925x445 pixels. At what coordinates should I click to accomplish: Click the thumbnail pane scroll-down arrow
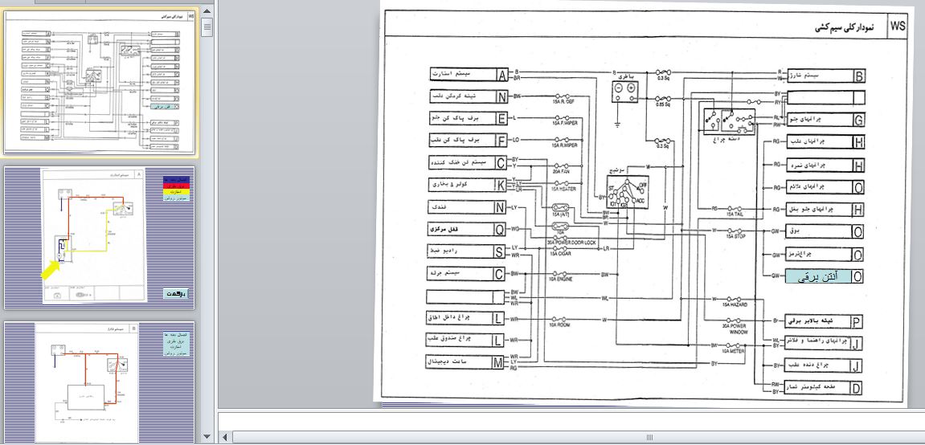coord(207,437)
